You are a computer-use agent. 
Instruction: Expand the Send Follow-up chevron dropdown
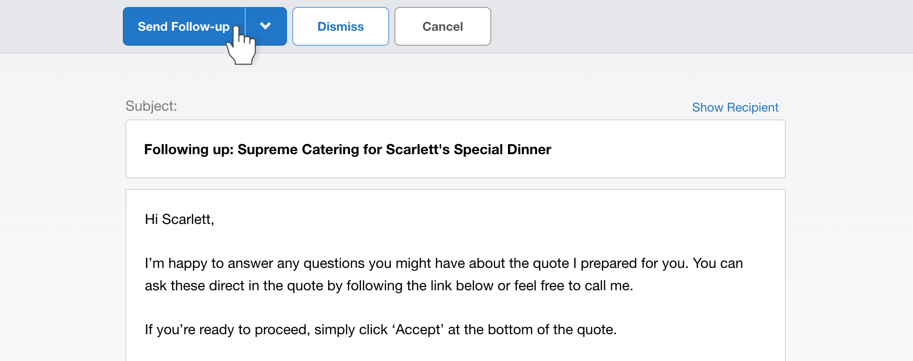pos(266,26)
